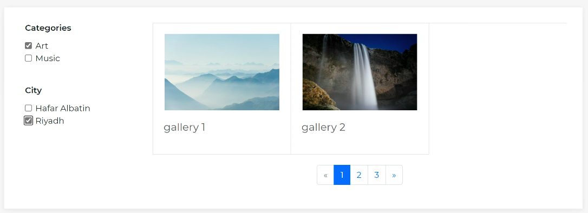Click the 'gallery 2' title link
Viewport: 588px width, 213px height.
click(x=323, y=128)
